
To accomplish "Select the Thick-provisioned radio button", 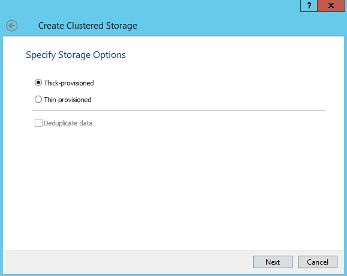I will (38, 82).
